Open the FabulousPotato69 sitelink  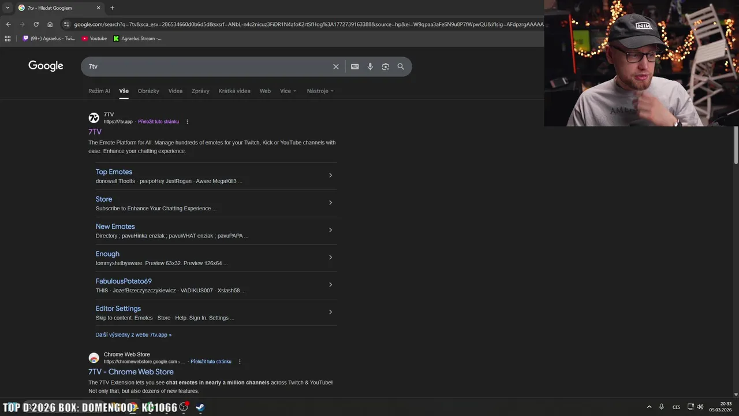[x=124, y=281]
